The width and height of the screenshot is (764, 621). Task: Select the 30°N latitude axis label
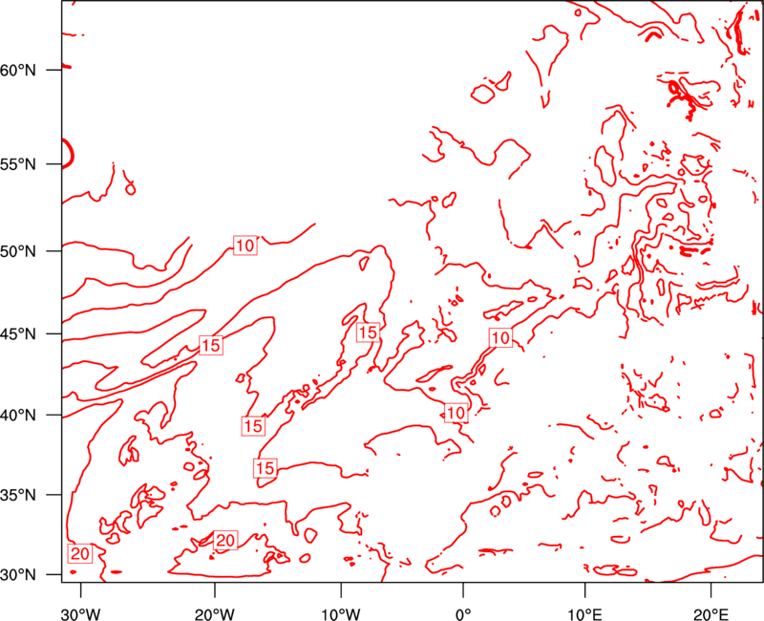point(18,575)
